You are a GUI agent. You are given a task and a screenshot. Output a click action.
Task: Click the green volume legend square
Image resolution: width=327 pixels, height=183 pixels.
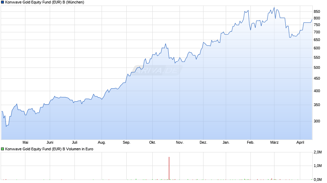pos(2,149)
